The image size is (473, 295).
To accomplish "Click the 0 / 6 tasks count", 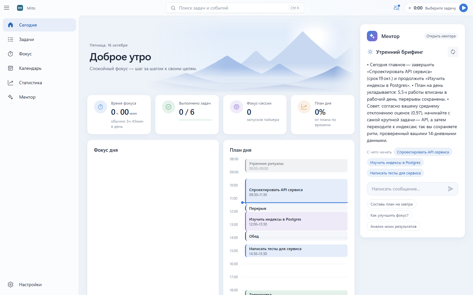I will click(x=187, y=112).
